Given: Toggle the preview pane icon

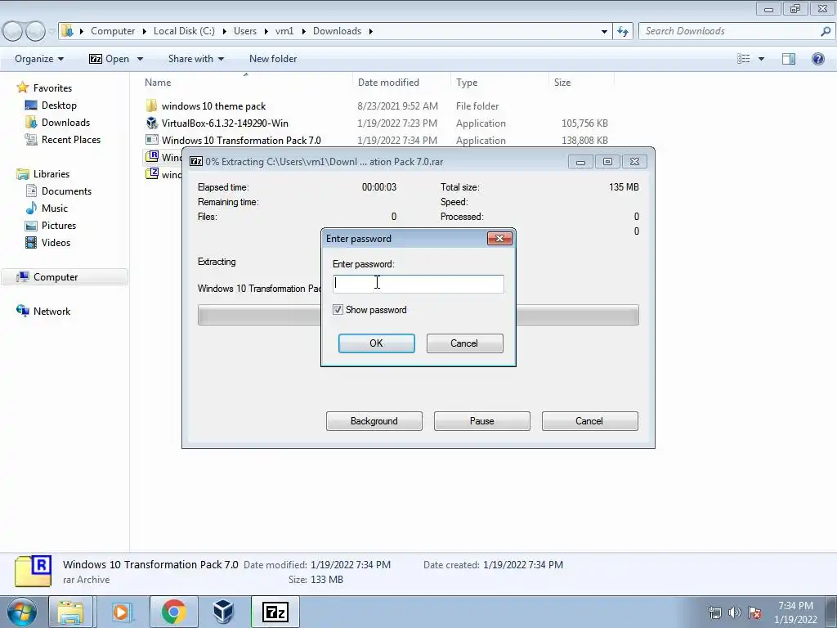Looking at the screenshot, I should pyautogui.click(x=789, y=59).
